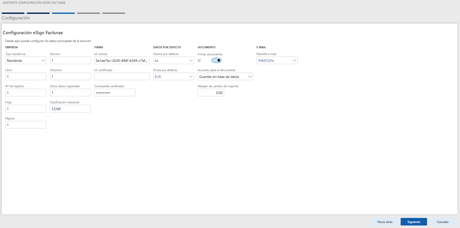This screenshot has height=228, width=460.
Task: Open the Tipo residencia dropdown
Action: point(26,60)
